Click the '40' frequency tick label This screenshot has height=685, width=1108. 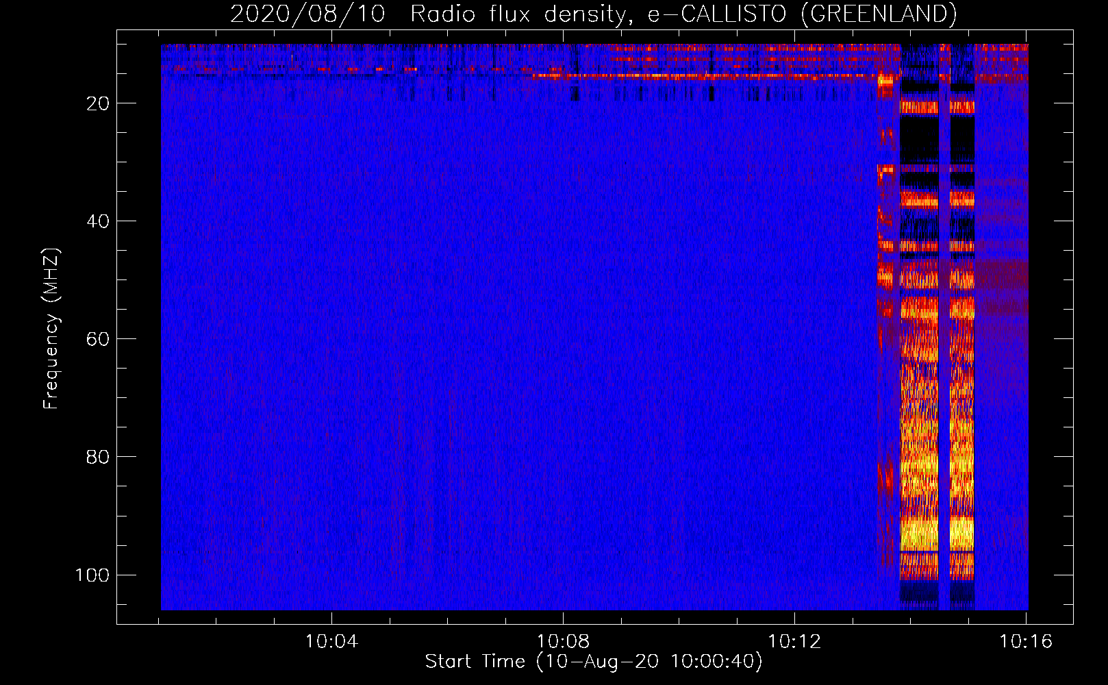(x=98, y=221)
